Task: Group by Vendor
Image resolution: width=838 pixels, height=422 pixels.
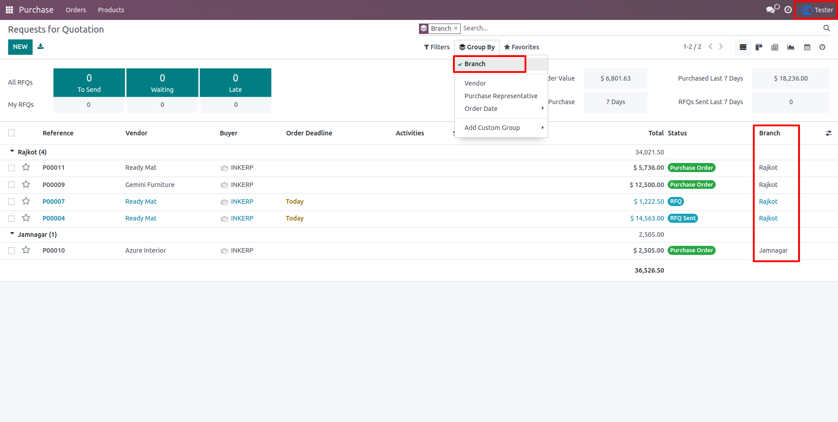Action: click(501, 83)
